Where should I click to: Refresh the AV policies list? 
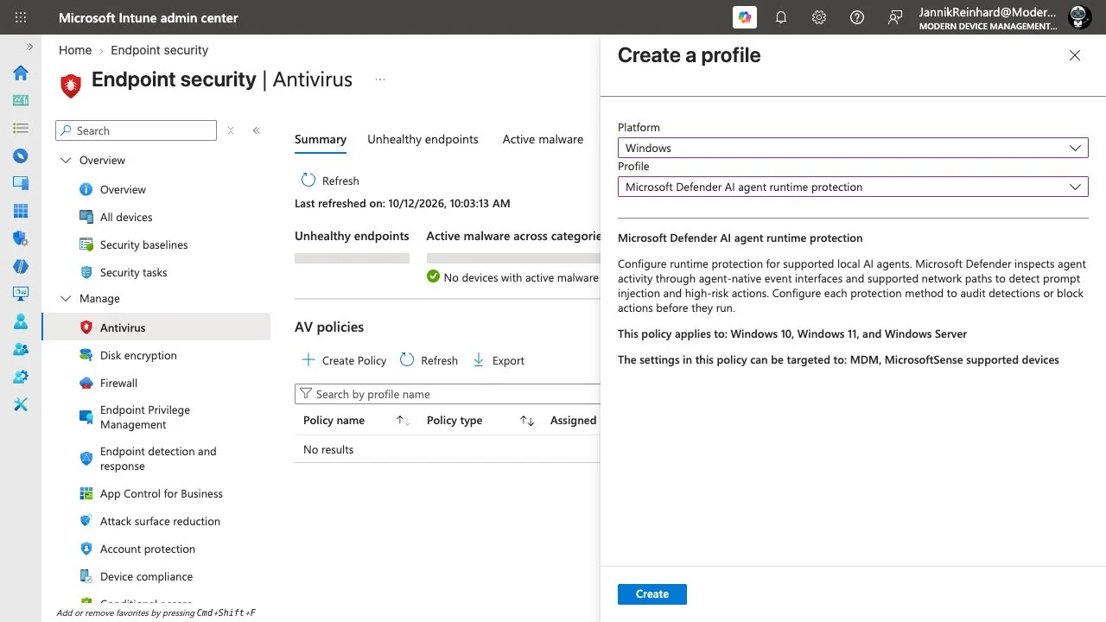[429, 360]
